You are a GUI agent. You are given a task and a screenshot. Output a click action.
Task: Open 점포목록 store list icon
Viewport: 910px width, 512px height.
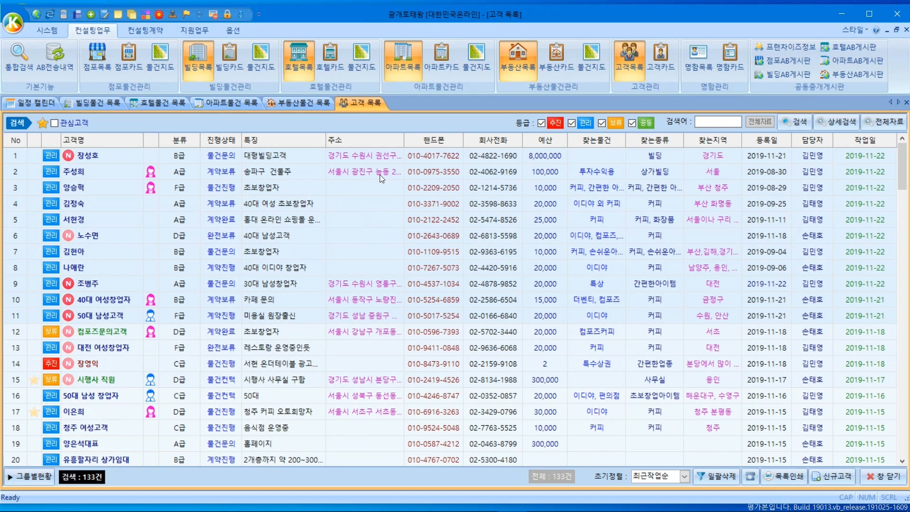pos(97,57)
